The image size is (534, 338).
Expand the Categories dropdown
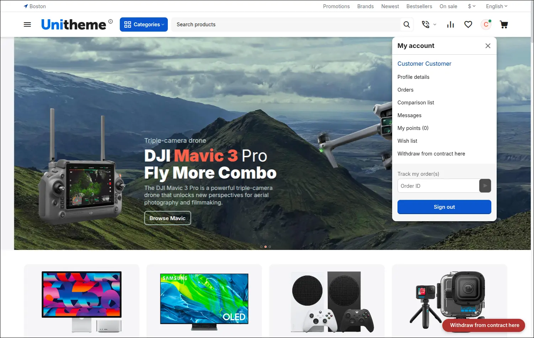tap(144, 24)
